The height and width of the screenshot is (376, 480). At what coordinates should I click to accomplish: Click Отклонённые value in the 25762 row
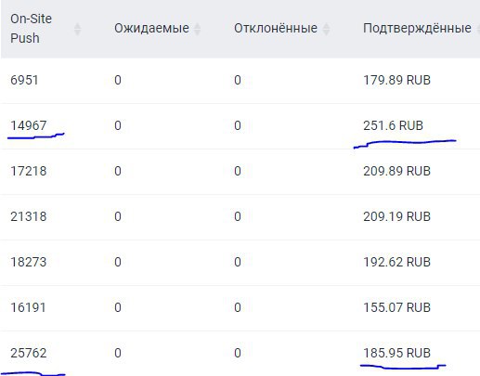[x=238, y=353]
